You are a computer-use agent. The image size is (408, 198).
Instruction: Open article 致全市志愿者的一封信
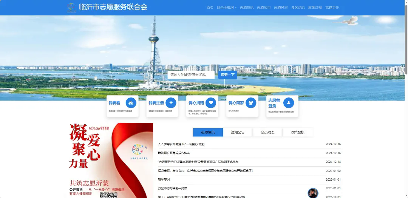point(173,189)
